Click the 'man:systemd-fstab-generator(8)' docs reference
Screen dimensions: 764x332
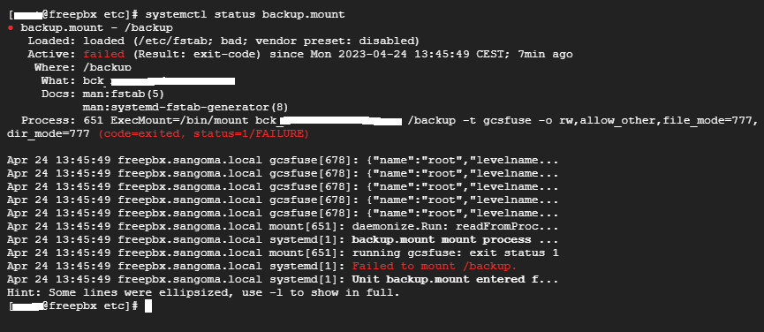click(186, 107)
